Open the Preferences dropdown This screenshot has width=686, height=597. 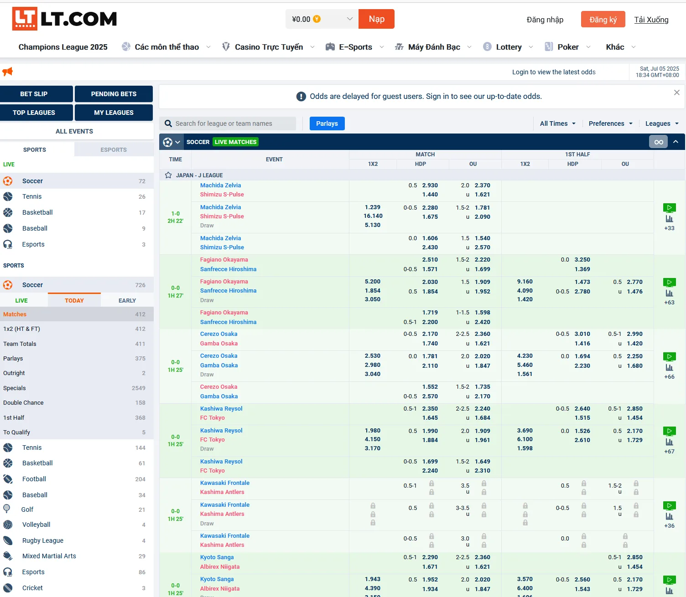(x=611, y=124)
